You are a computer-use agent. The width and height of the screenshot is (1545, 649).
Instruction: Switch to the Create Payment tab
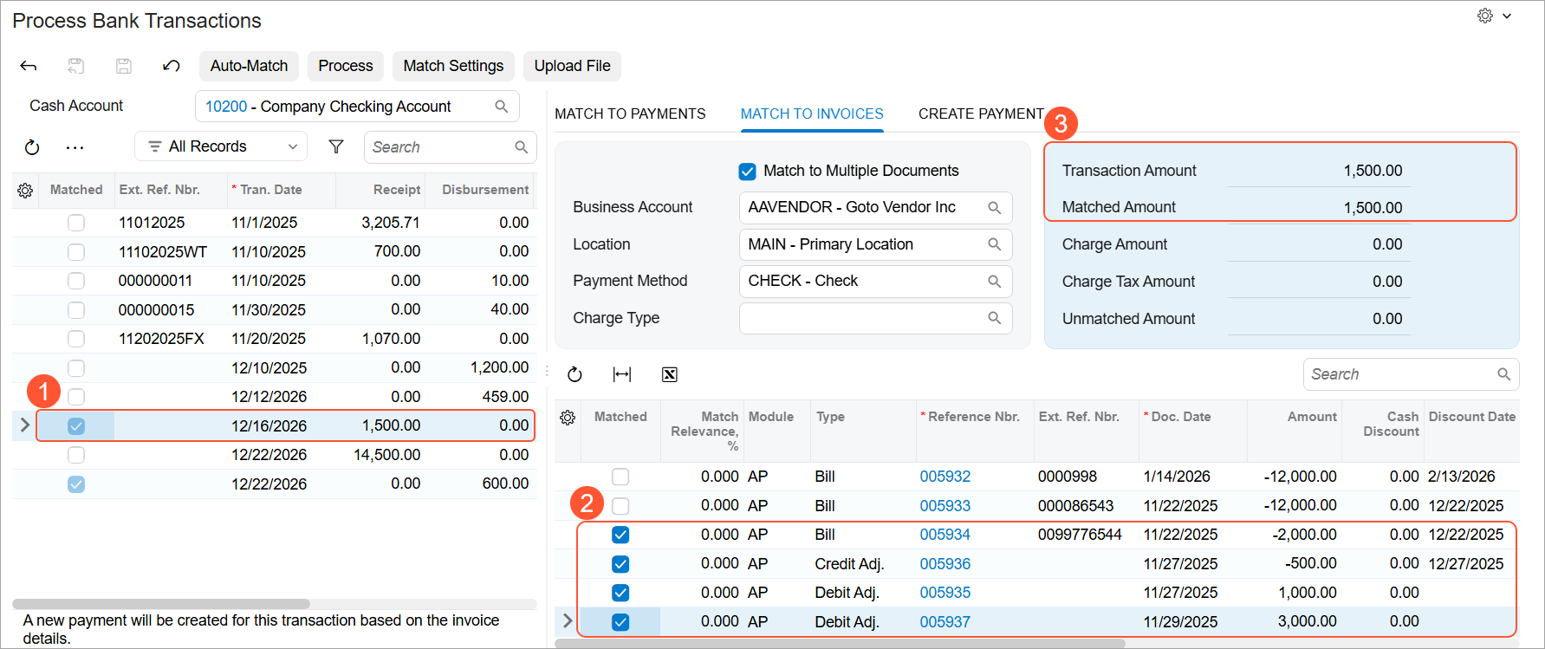981,114
